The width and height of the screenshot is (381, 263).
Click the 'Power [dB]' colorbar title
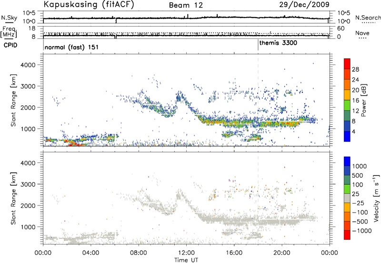pyautogui.click(x=364, y=100)
